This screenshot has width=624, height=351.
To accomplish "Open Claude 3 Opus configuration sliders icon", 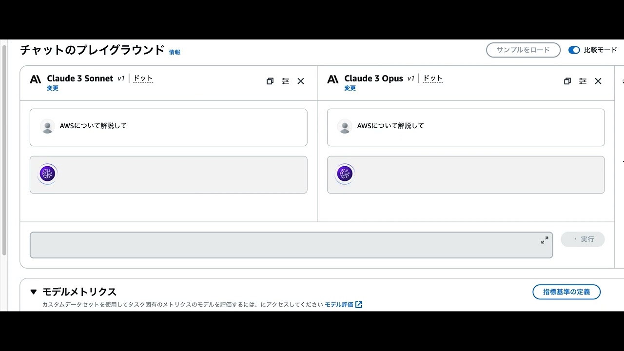I will [x=583, y=81].
